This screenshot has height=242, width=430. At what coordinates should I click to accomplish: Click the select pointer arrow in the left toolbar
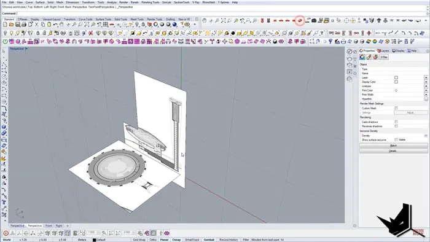[x=4, y=52]
